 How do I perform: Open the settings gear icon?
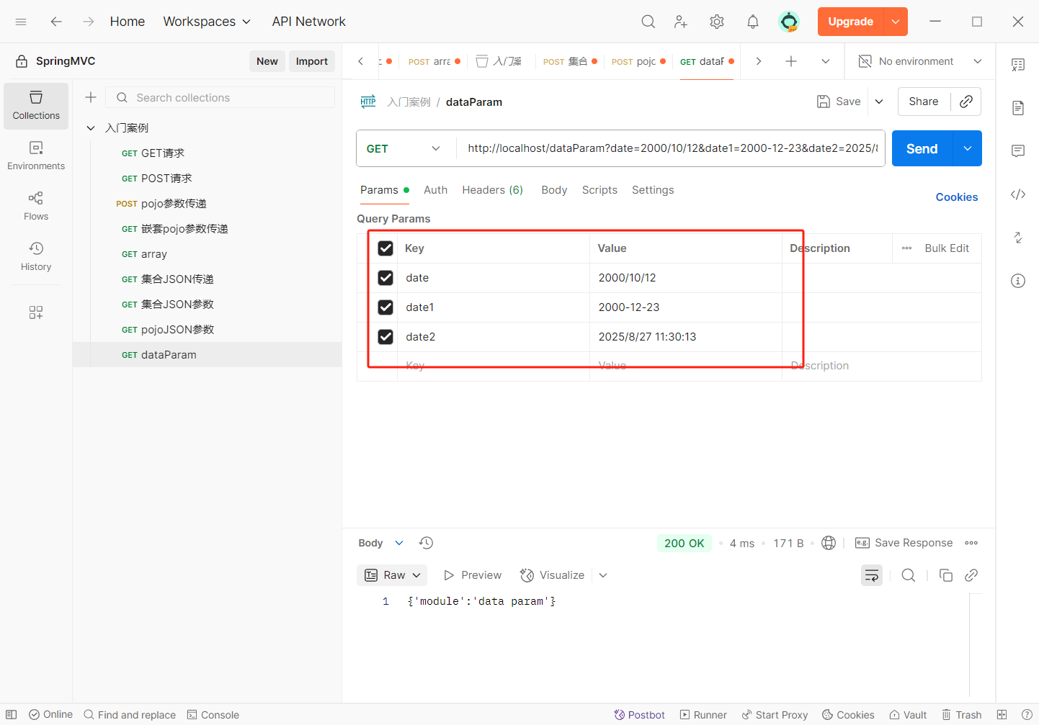coord(717,22)
